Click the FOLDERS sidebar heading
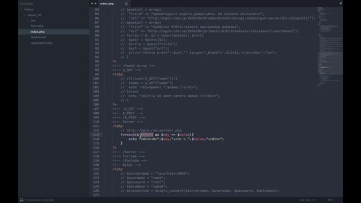361x203 pixels. (27, 4)
